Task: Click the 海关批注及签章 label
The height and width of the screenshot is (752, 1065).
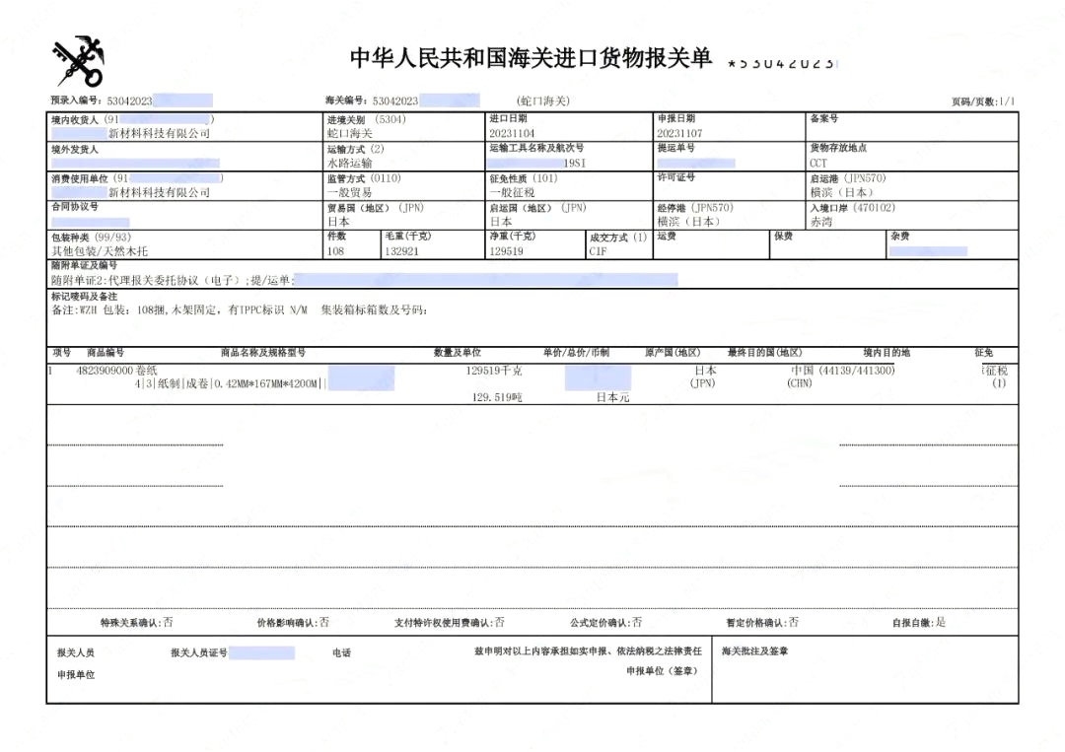Action: [754, 651]
